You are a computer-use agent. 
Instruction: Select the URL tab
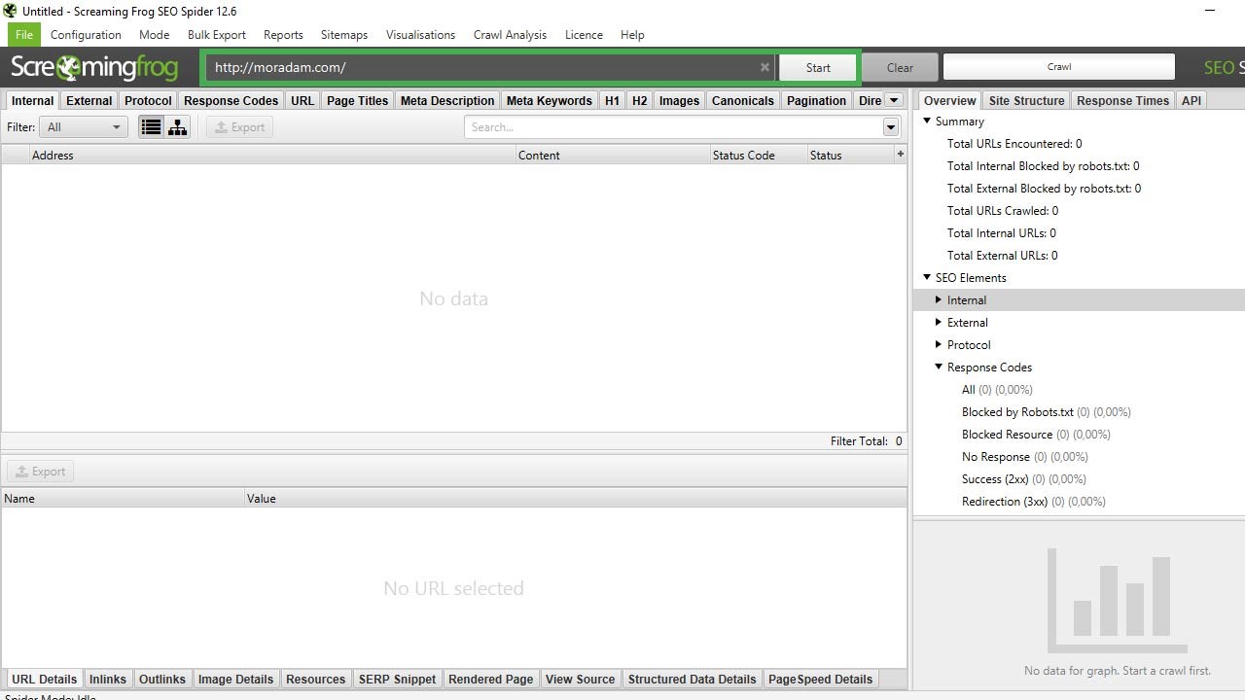tap(302, 100)
